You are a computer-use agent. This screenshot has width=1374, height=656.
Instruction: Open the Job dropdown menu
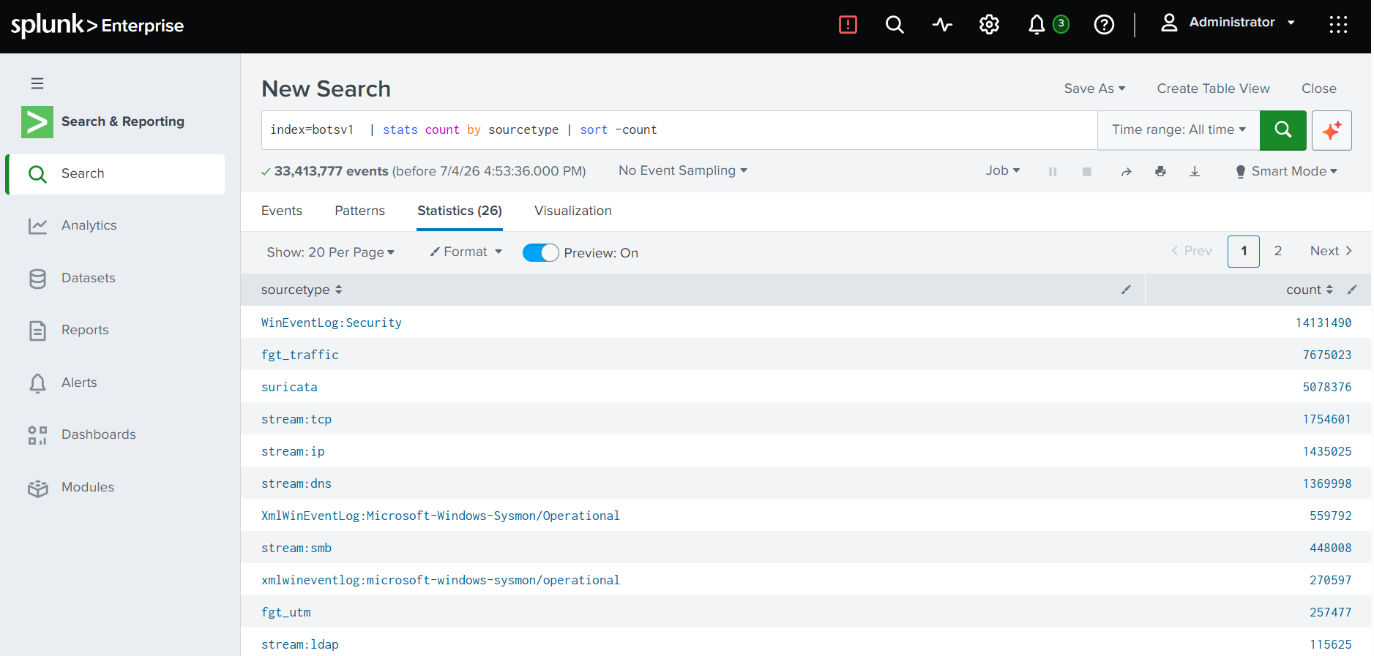tap(1002, 170)
